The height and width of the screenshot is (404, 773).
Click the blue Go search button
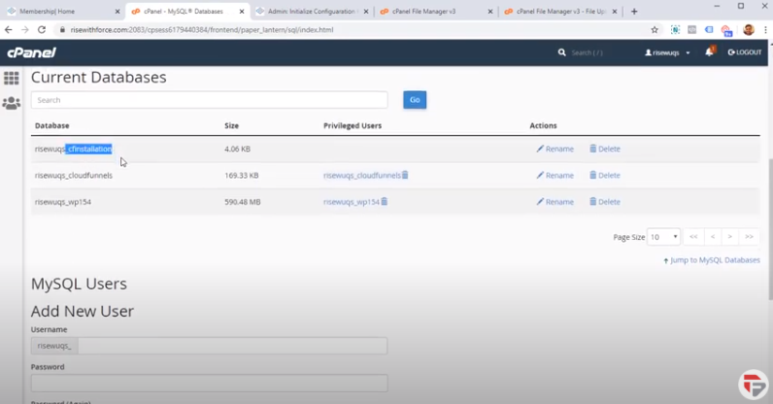[x=415, y=100]
